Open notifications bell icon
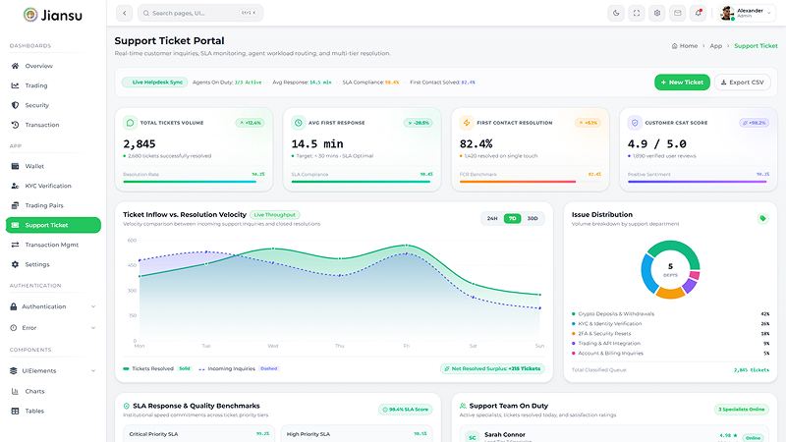786x442 pixels. pyautogui.click(x=699, y=13)
